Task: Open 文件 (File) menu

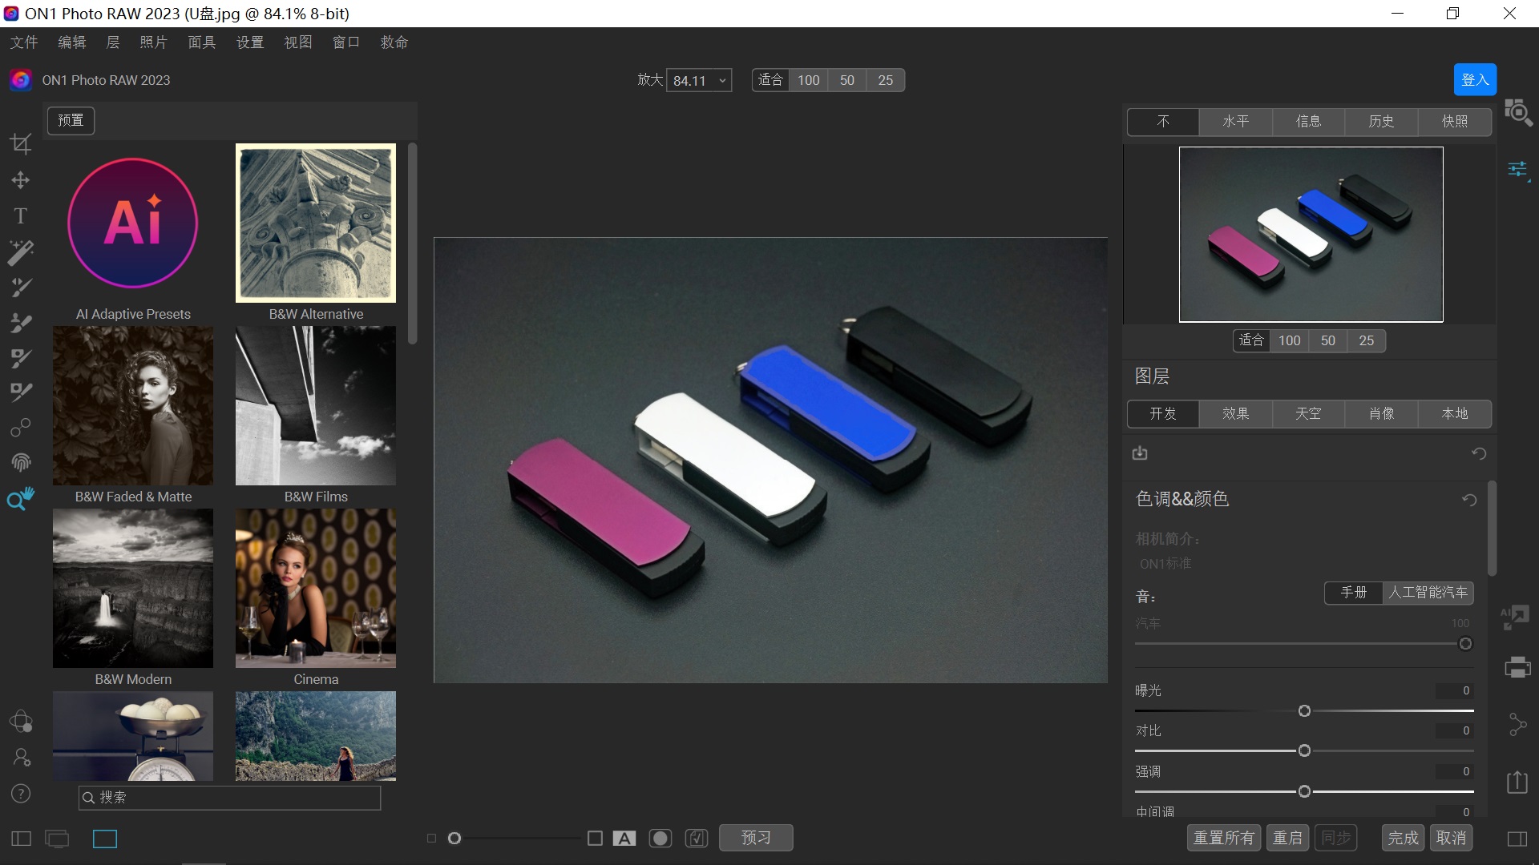Action: click(23, 42)
